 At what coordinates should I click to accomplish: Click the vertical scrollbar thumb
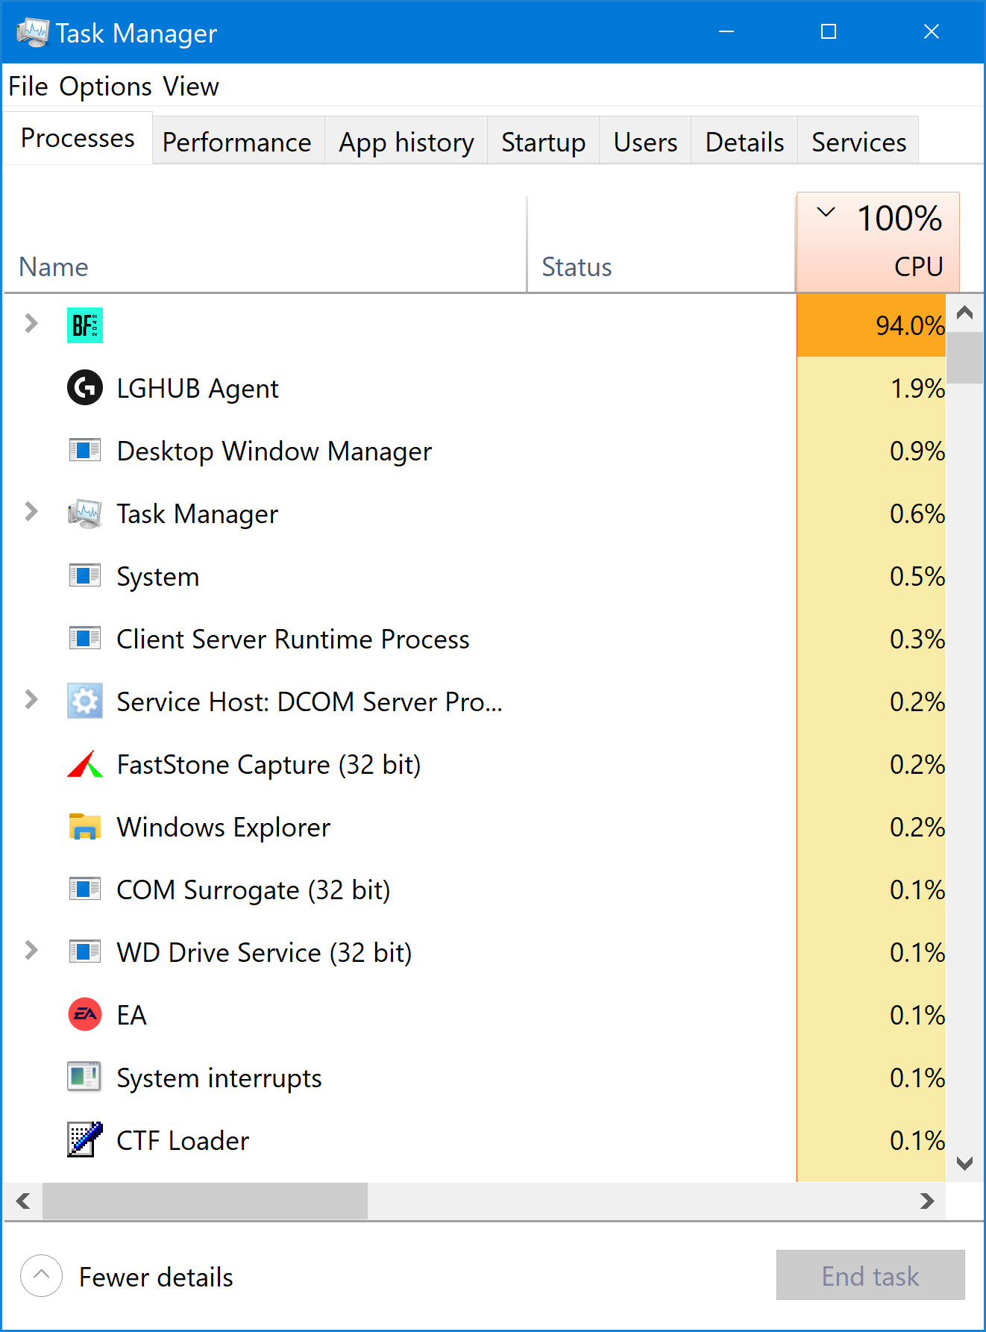[964, 357]
